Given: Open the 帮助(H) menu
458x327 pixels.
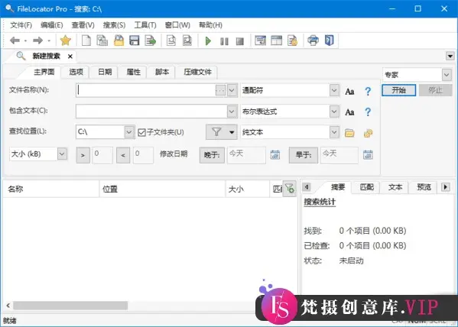Looking at the screenshot, I should 210,25.
